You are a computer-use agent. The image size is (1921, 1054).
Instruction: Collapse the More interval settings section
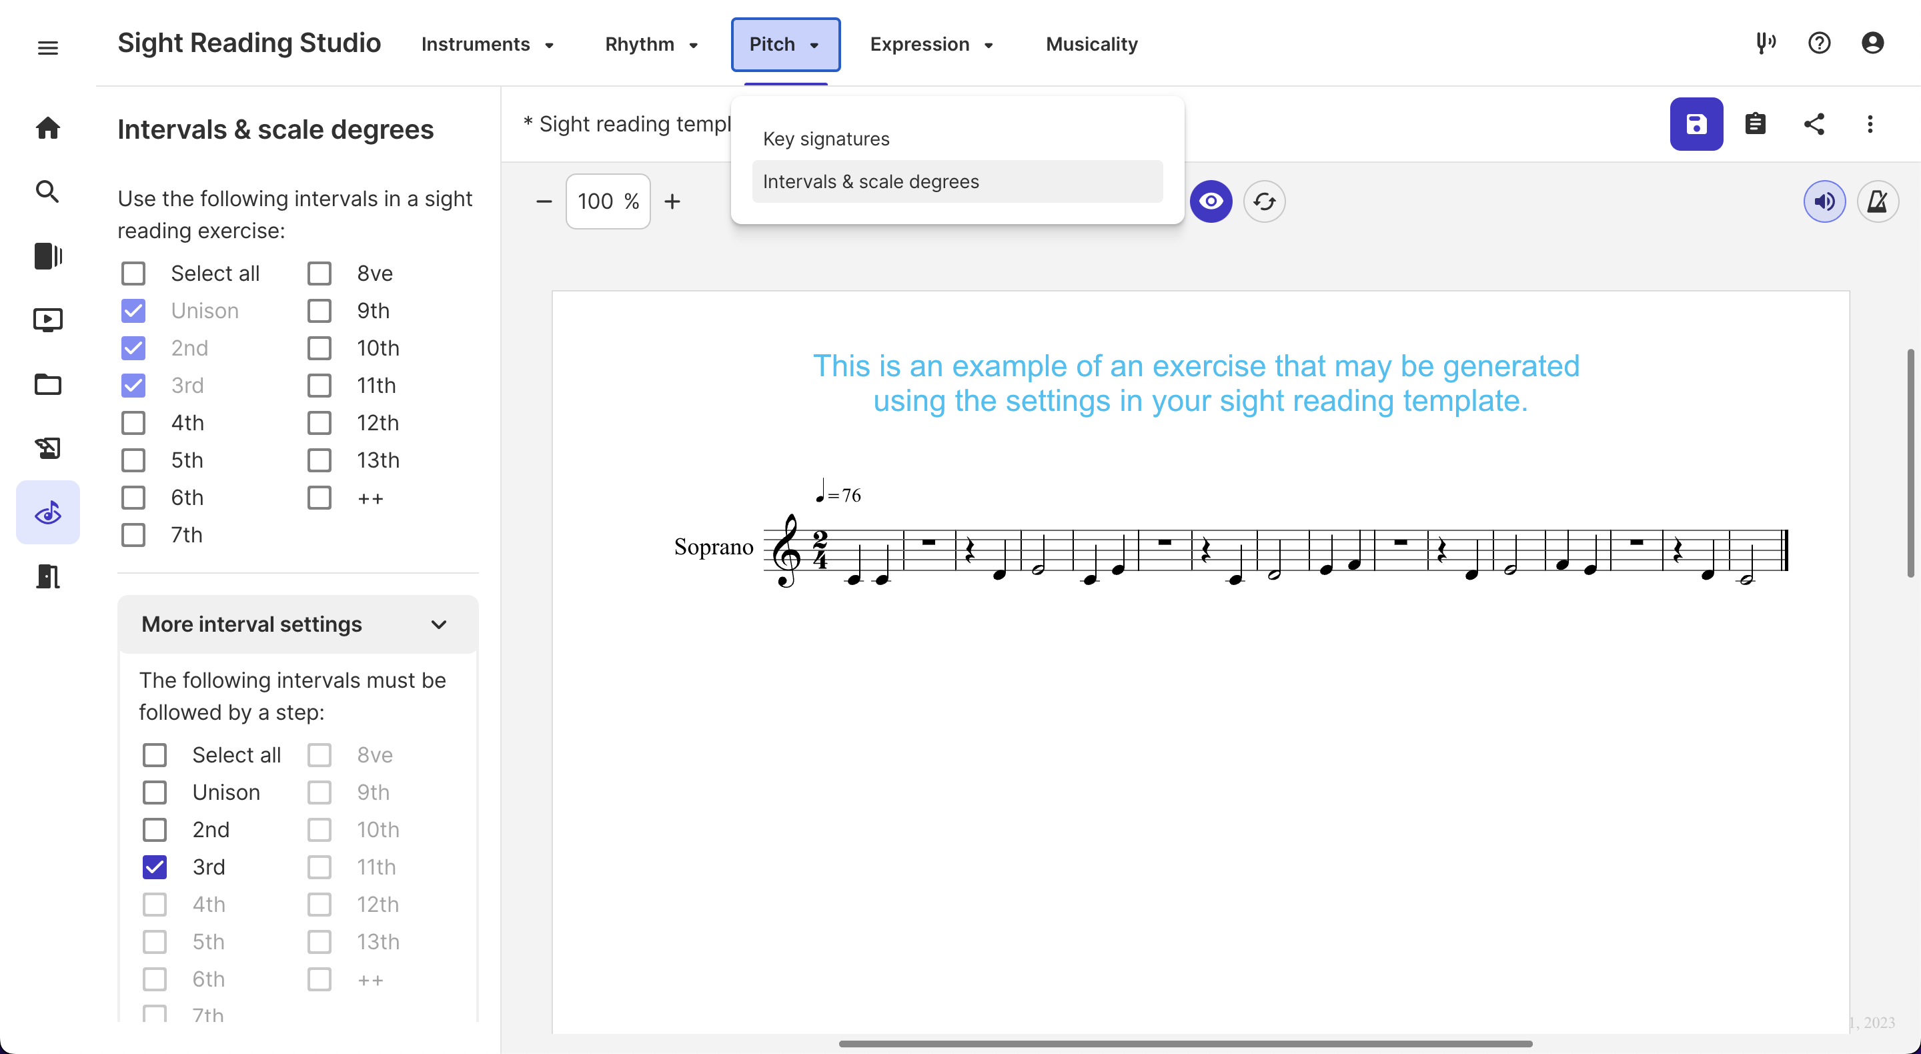438,624
